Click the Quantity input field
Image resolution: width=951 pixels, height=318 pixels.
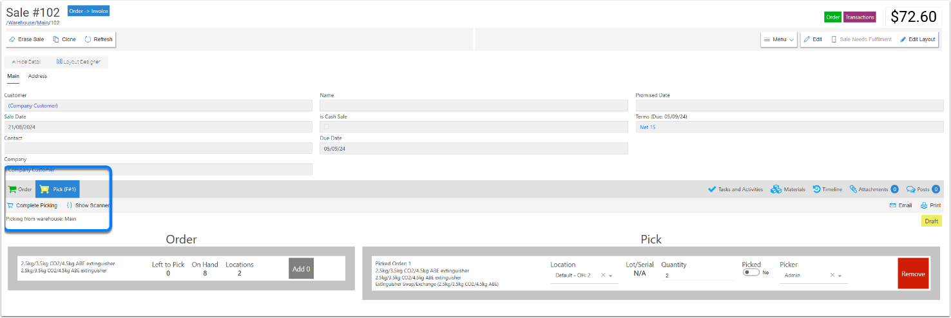coord(697,276)
